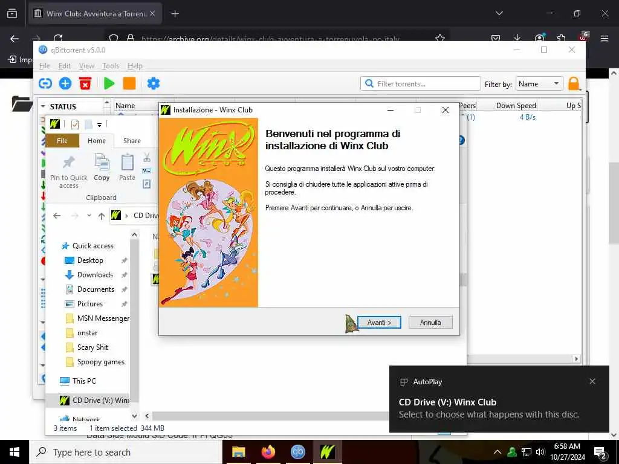Sort by Name column in qBittorrent list
This screenshot has width=619, height=464.
coord(125,106)
